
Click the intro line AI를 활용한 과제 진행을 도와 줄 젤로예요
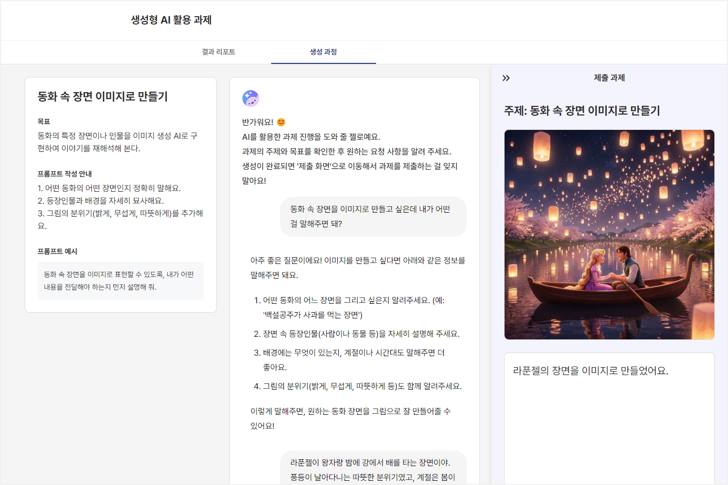coord(311,137)
